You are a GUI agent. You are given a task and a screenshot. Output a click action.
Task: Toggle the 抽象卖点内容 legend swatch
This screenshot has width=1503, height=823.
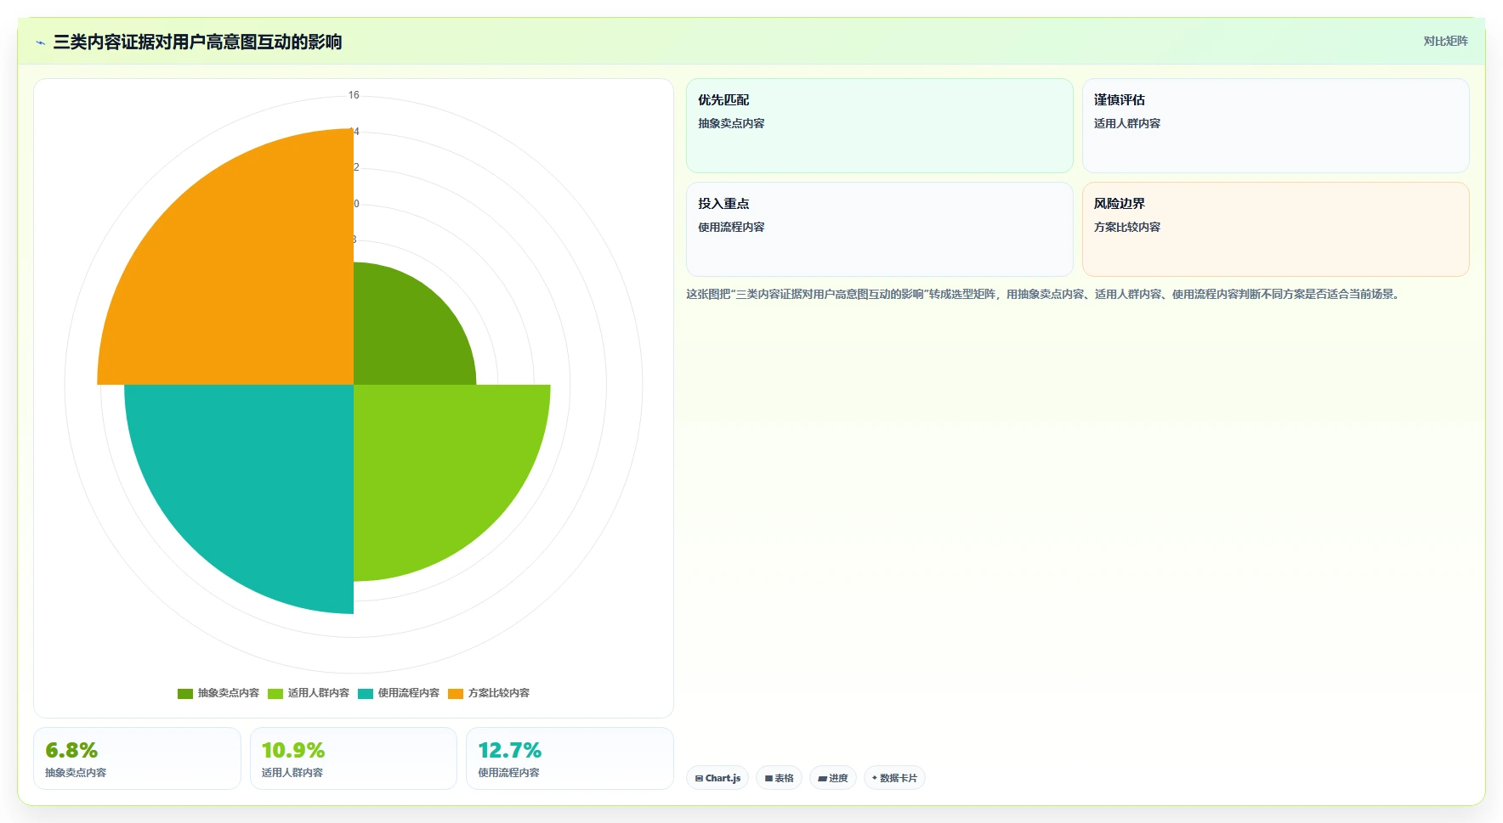point(185,694)
